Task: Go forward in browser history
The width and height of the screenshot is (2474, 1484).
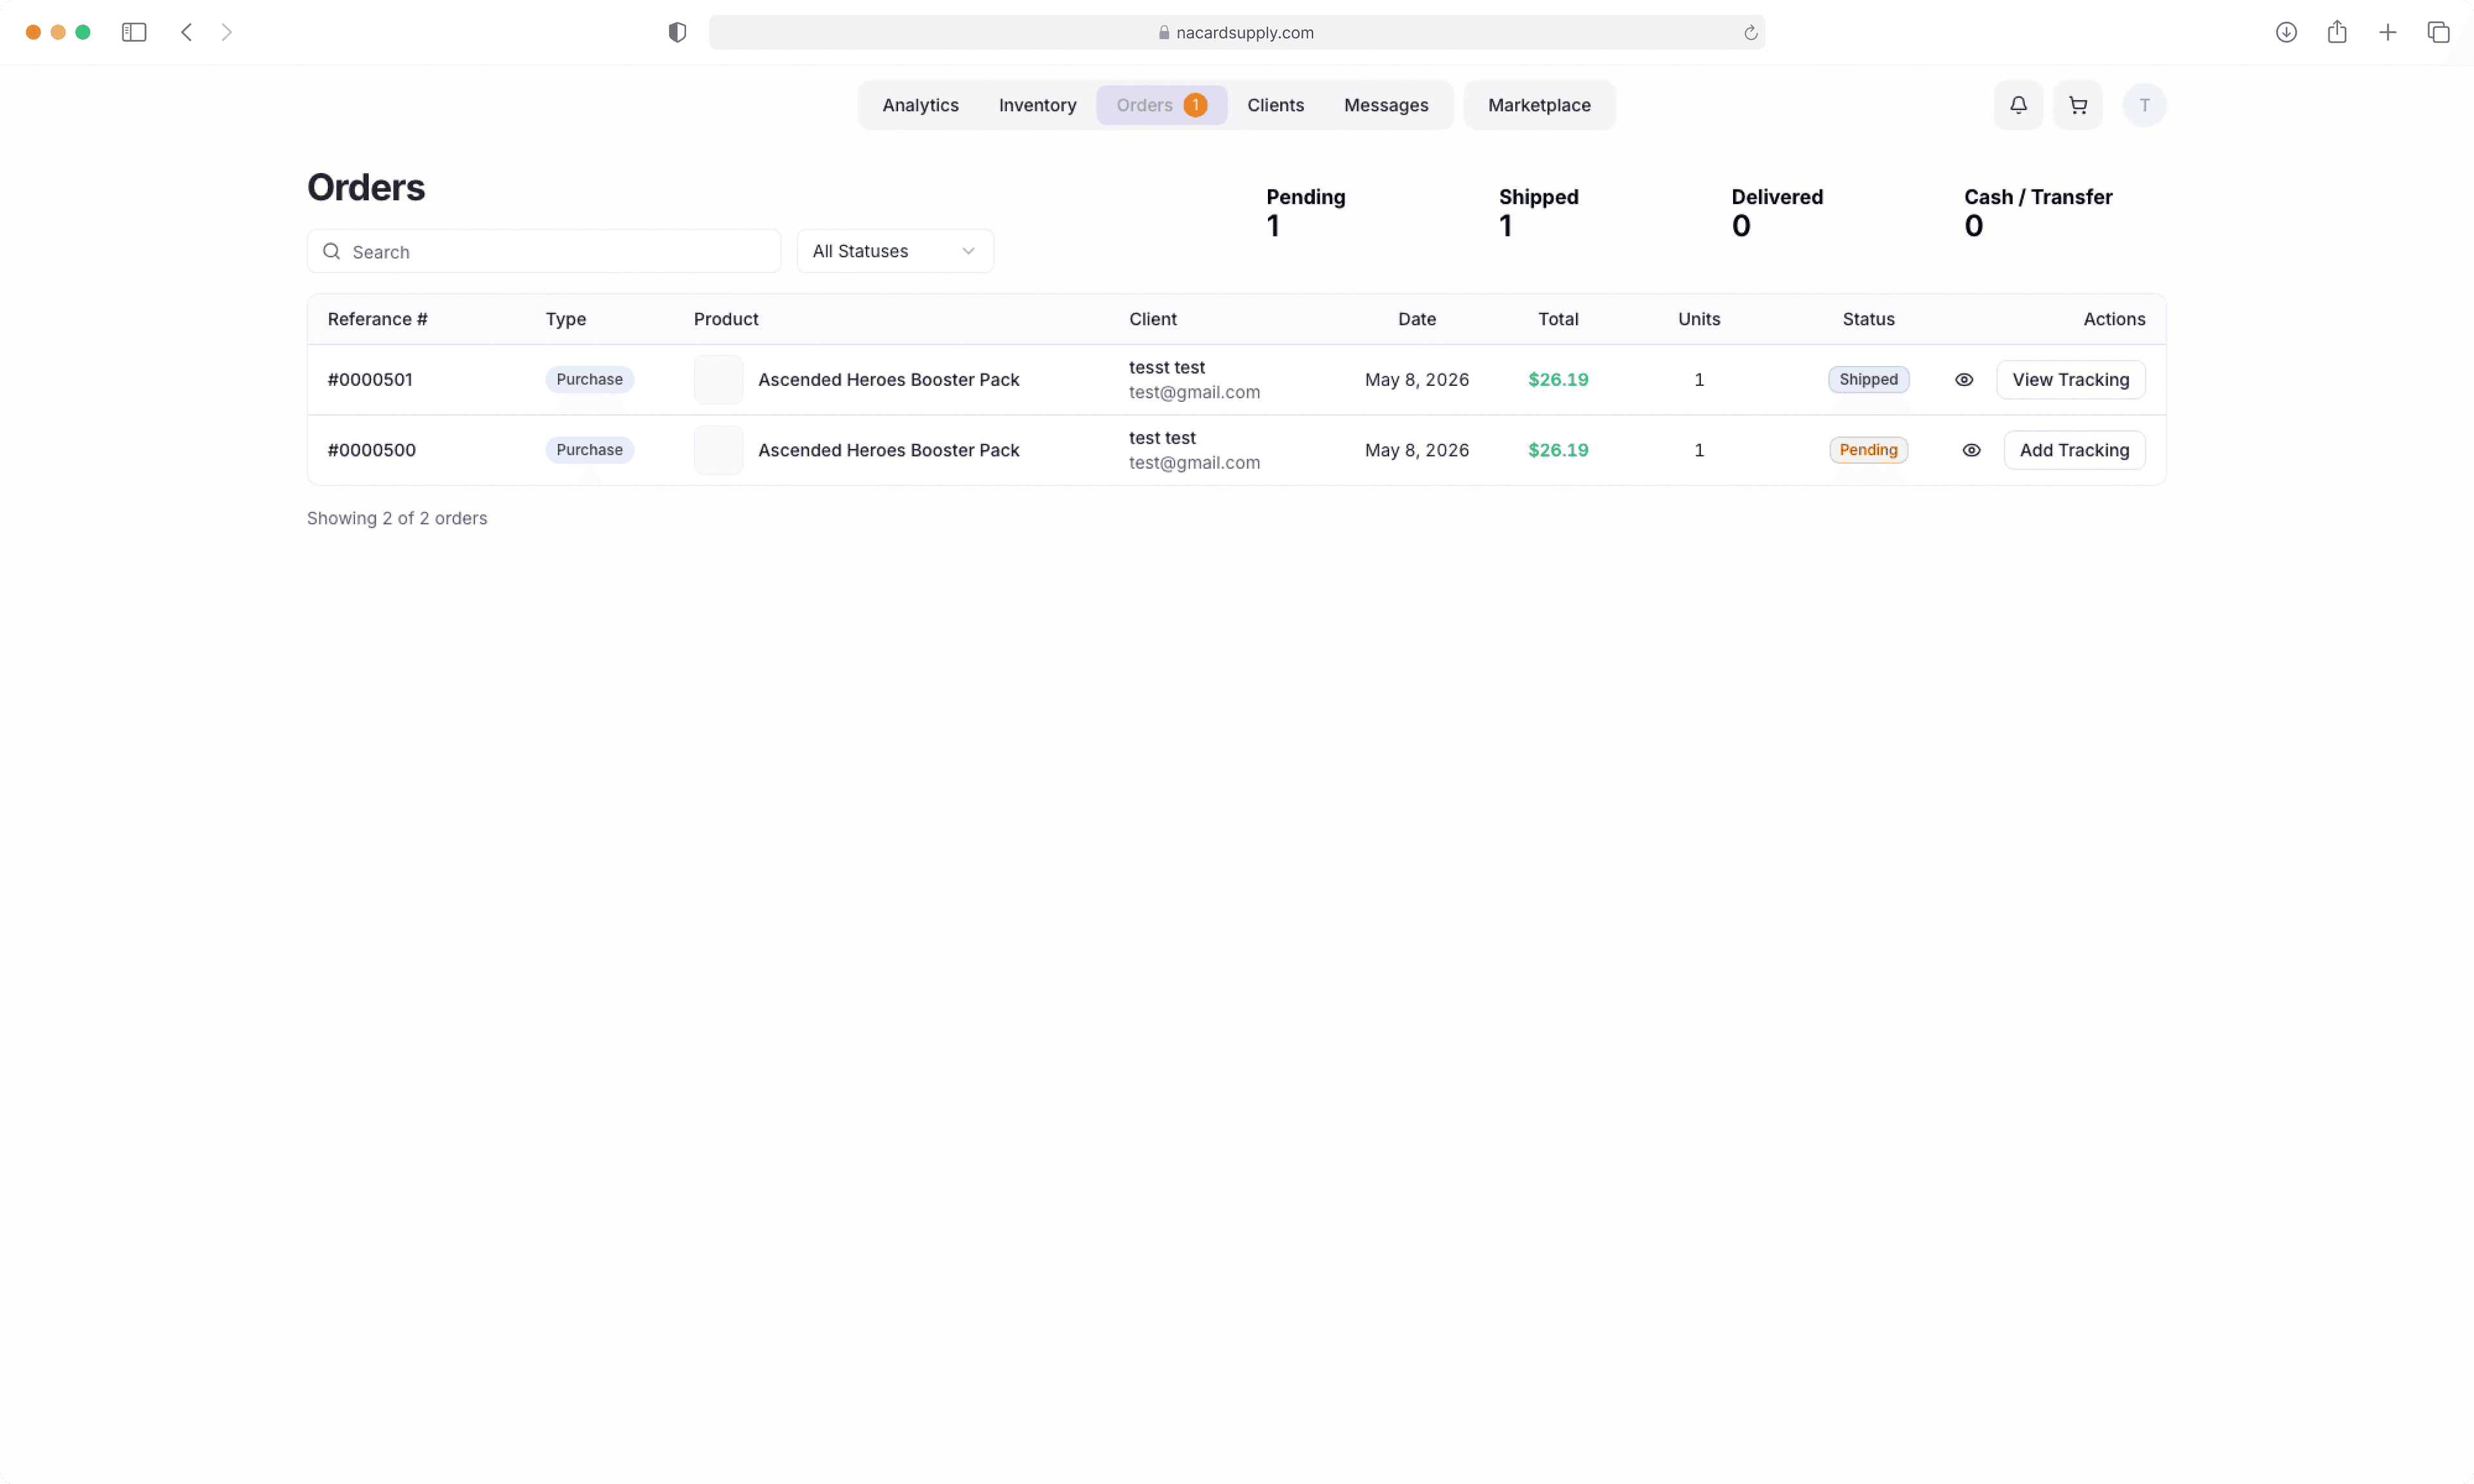Action: (x=227, y=32)
